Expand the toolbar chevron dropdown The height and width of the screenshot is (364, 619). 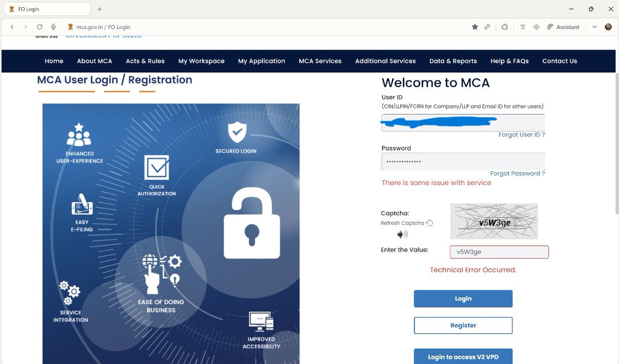coord(594,27)
